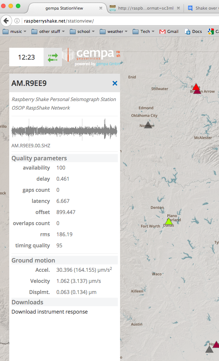Open the Gmail bookmark

point(169,31)
